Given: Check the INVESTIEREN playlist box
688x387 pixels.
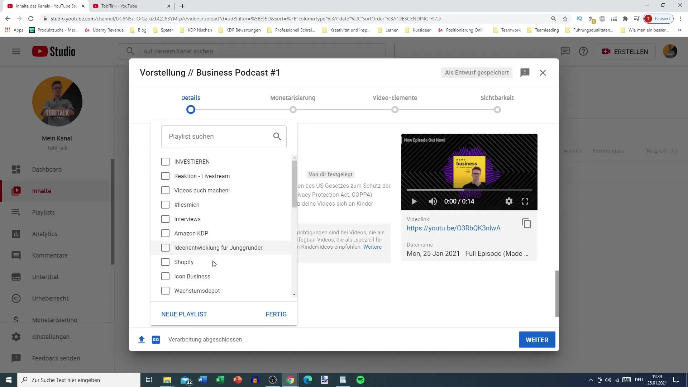Looking at the screenshot, I should (x=165, y=162).
